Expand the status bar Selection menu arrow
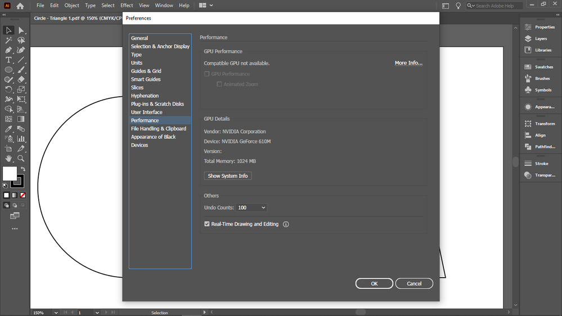562x316 pixels. click(204, 313)
